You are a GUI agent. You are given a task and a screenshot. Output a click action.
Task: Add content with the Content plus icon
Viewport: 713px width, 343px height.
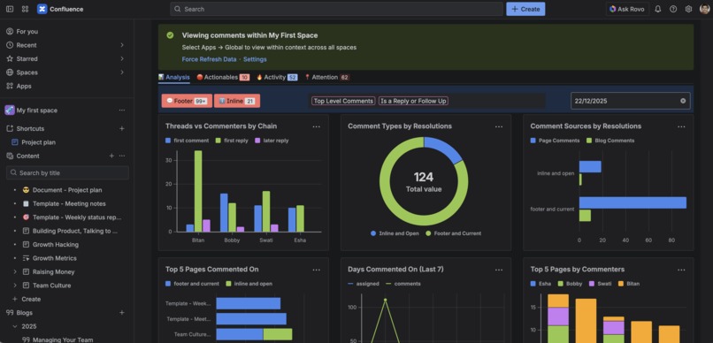pyautogui.click(x=111, y=156)
